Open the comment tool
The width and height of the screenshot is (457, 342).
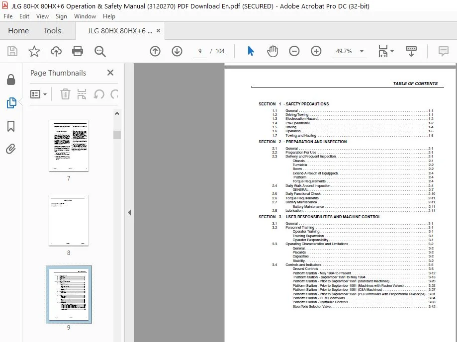click(x=443, y=51)
